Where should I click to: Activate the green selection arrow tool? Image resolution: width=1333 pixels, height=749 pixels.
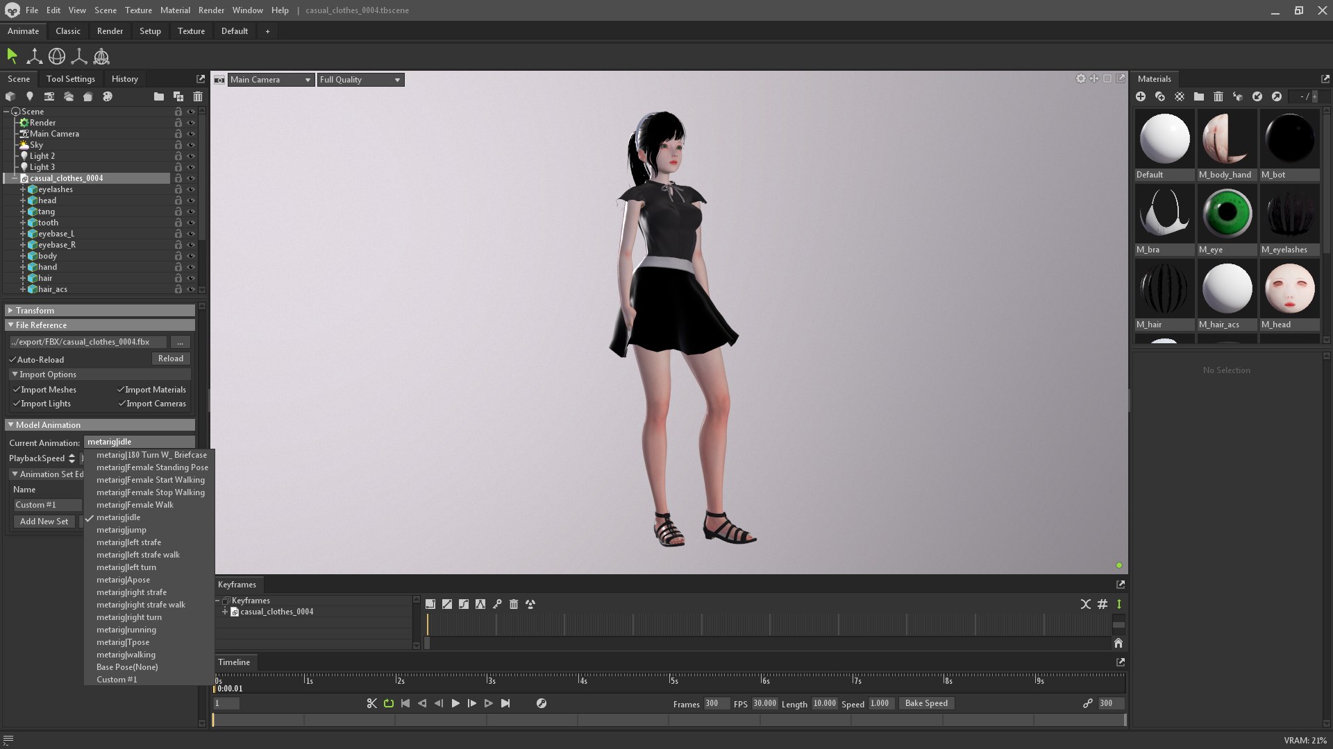coord(12,56)
